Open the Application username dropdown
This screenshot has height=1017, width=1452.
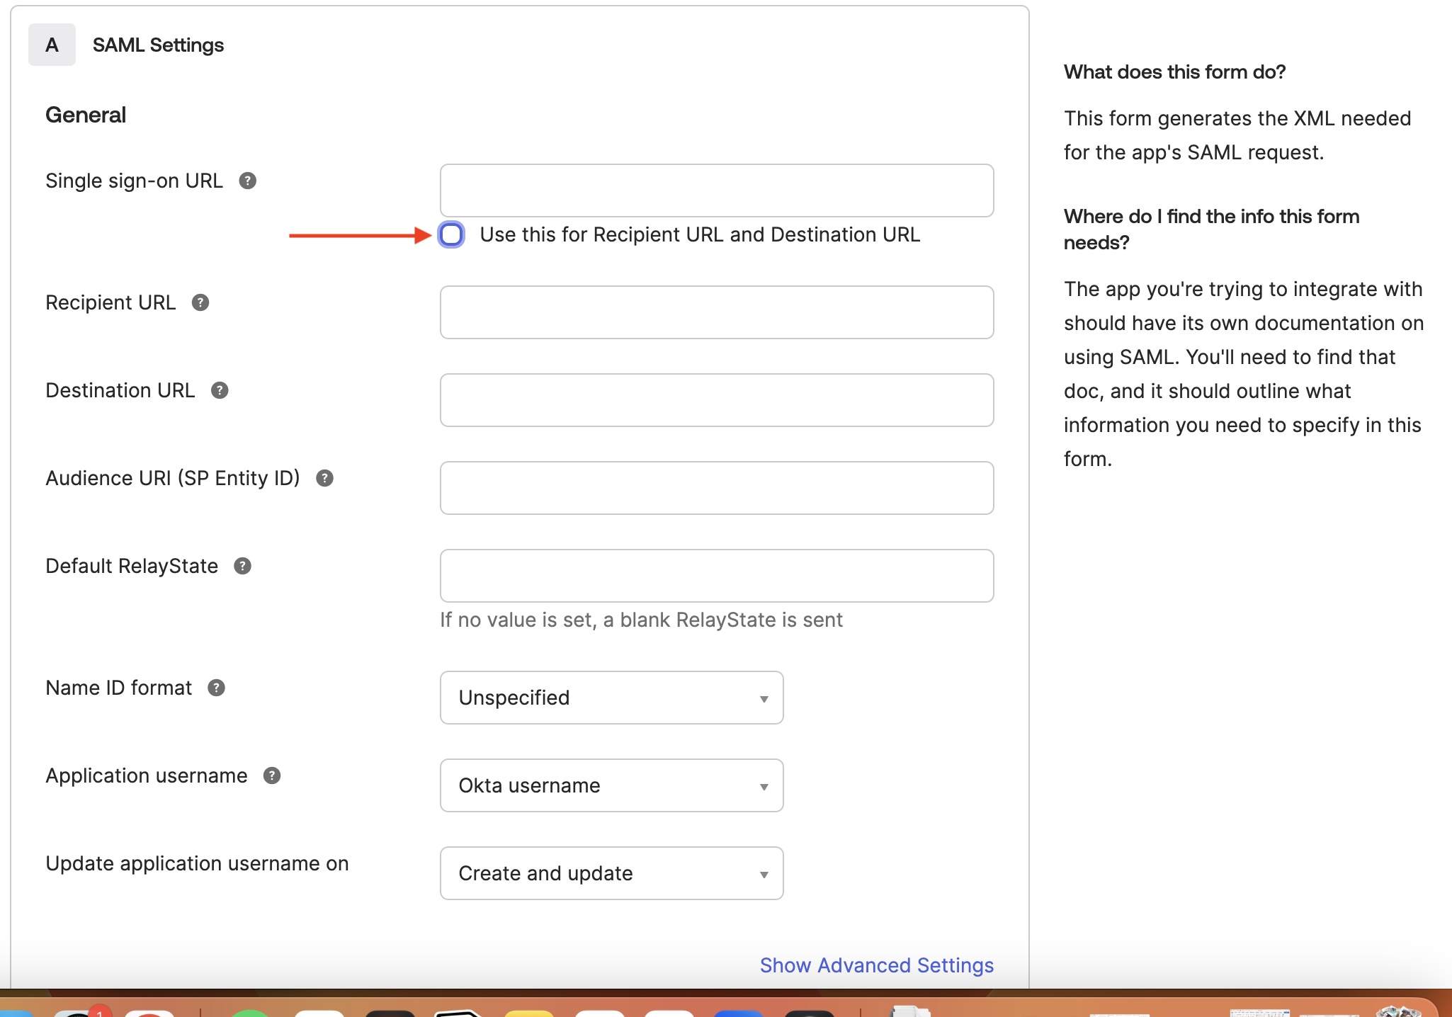[x=611, y=785]
